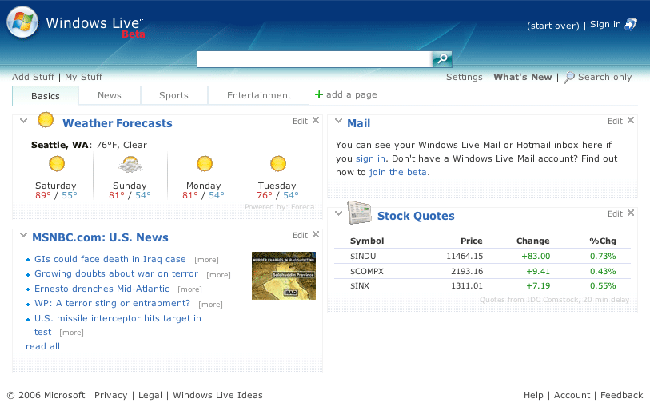The width and height of the screenshot is (650, 403).
Task: Click the sun icon beside Weather Forecasts
Action: point(46,120)
